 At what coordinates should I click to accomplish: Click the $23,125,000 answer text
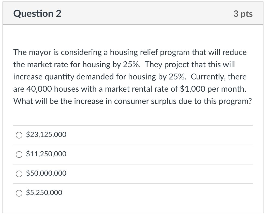tap(46, 135)
